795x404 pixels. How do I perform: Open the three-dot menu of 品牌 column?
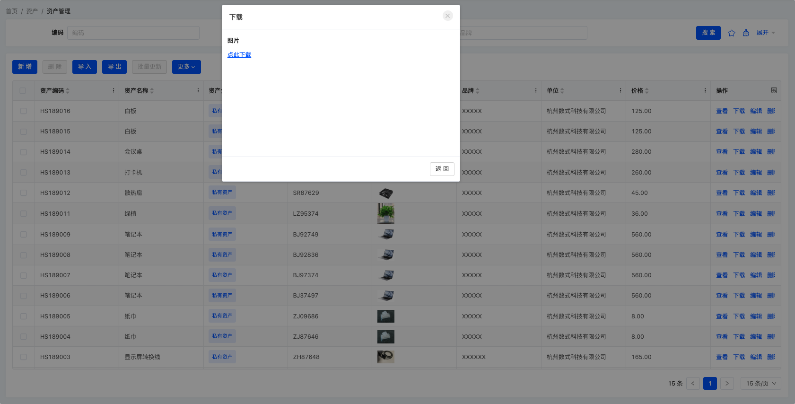point(536,90)
